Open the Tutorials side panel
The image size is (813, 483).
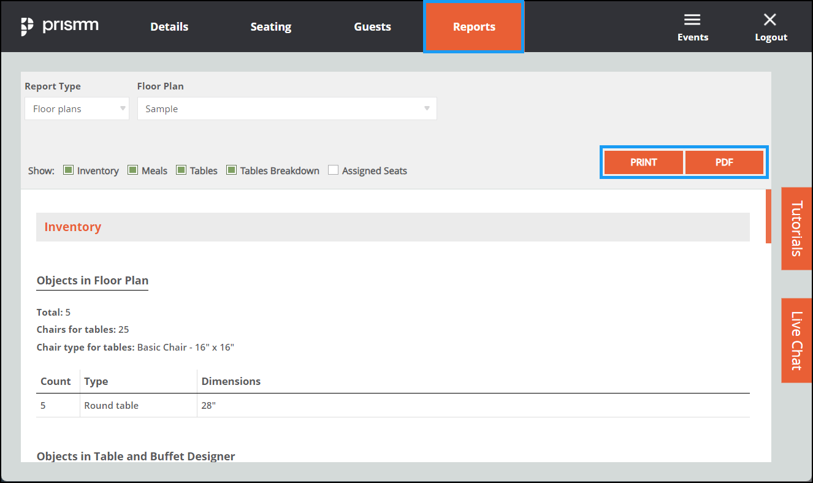pos(796,229)
